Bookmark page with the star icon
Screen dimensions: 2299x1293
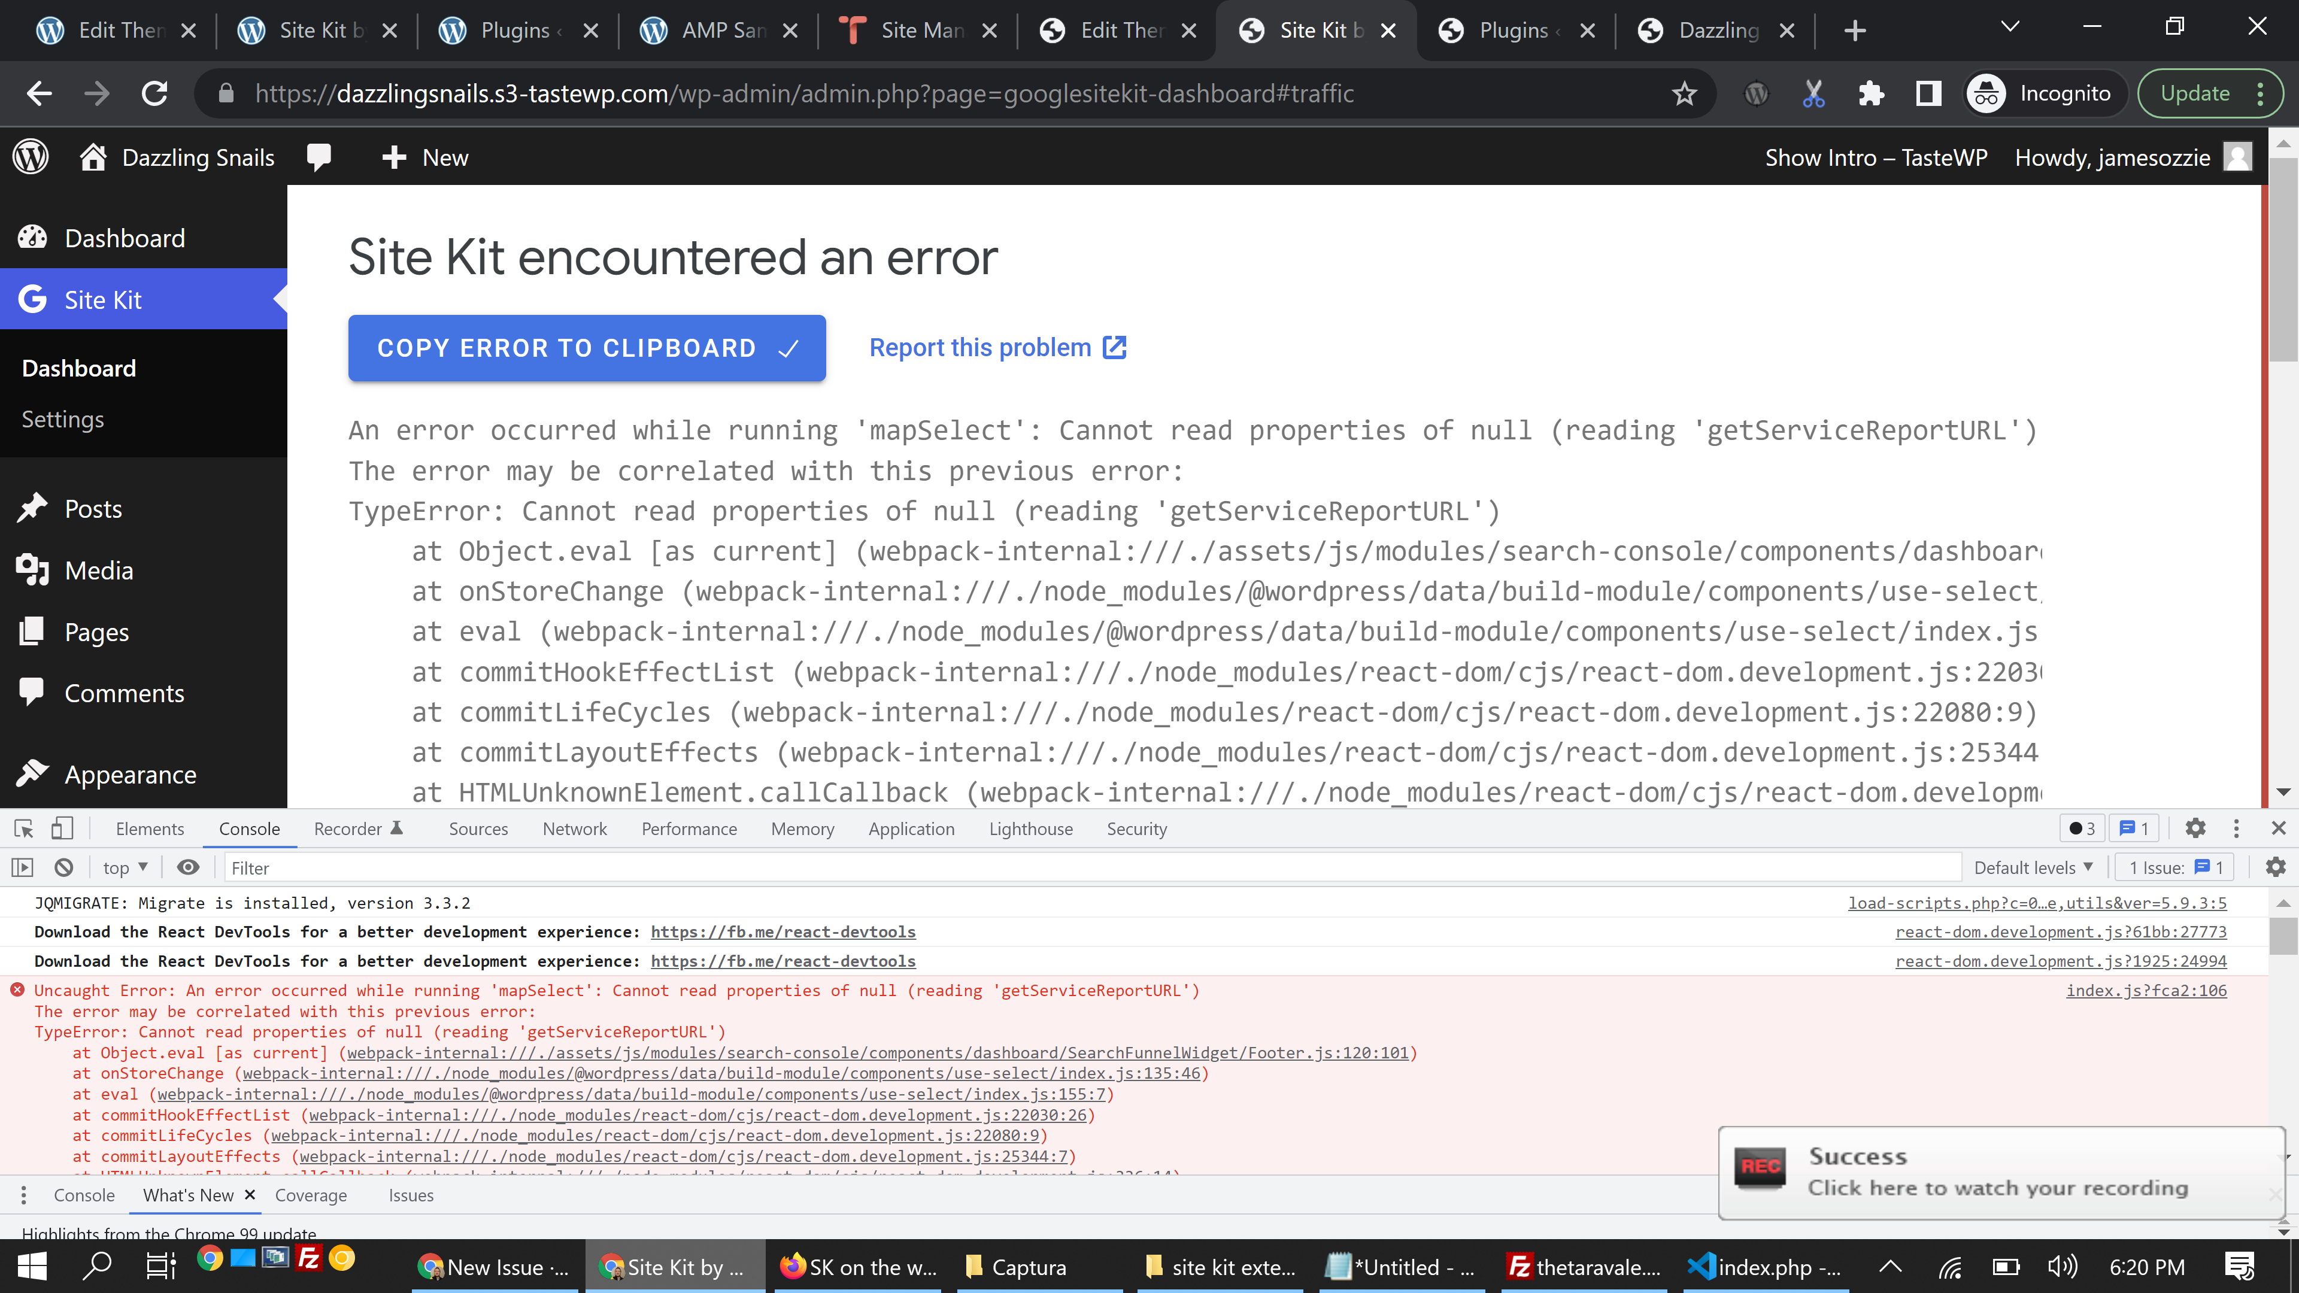[x=1684, y=94]
